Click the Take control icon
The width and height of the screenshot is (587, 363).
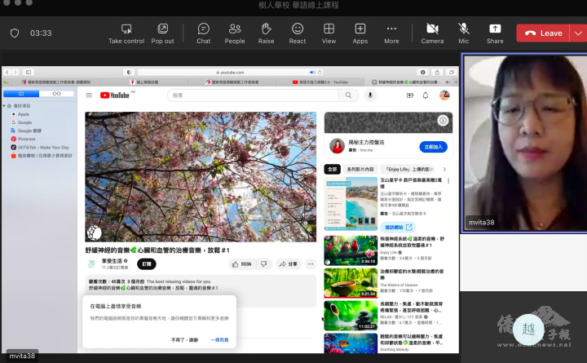click(x=126, y=29)
